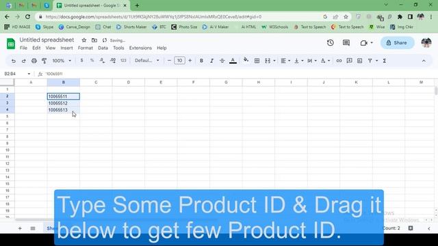Open the W3Schools bookmark
Screen dimensions: 438x246
275,27
